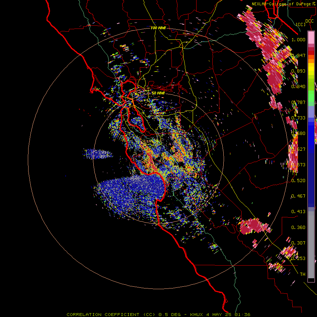317x317 pixels.
Task: Click the "TH" threshold legend label
Action: coord(303,274)
